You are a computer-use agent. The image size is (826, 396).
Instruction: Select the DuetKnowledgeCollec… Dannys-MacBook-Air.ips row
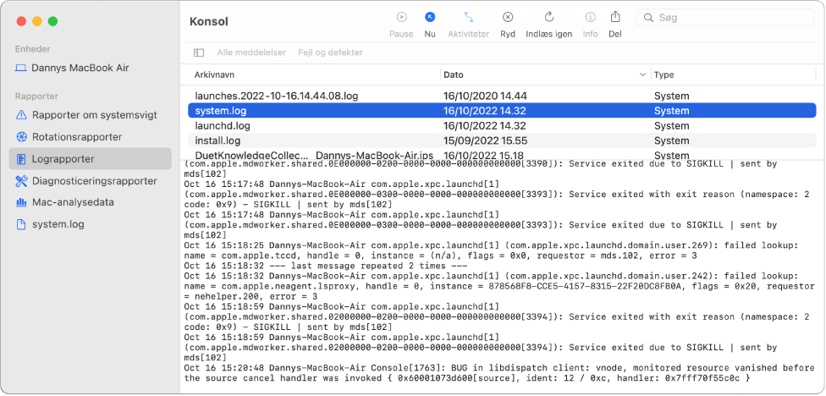(502, 155)
